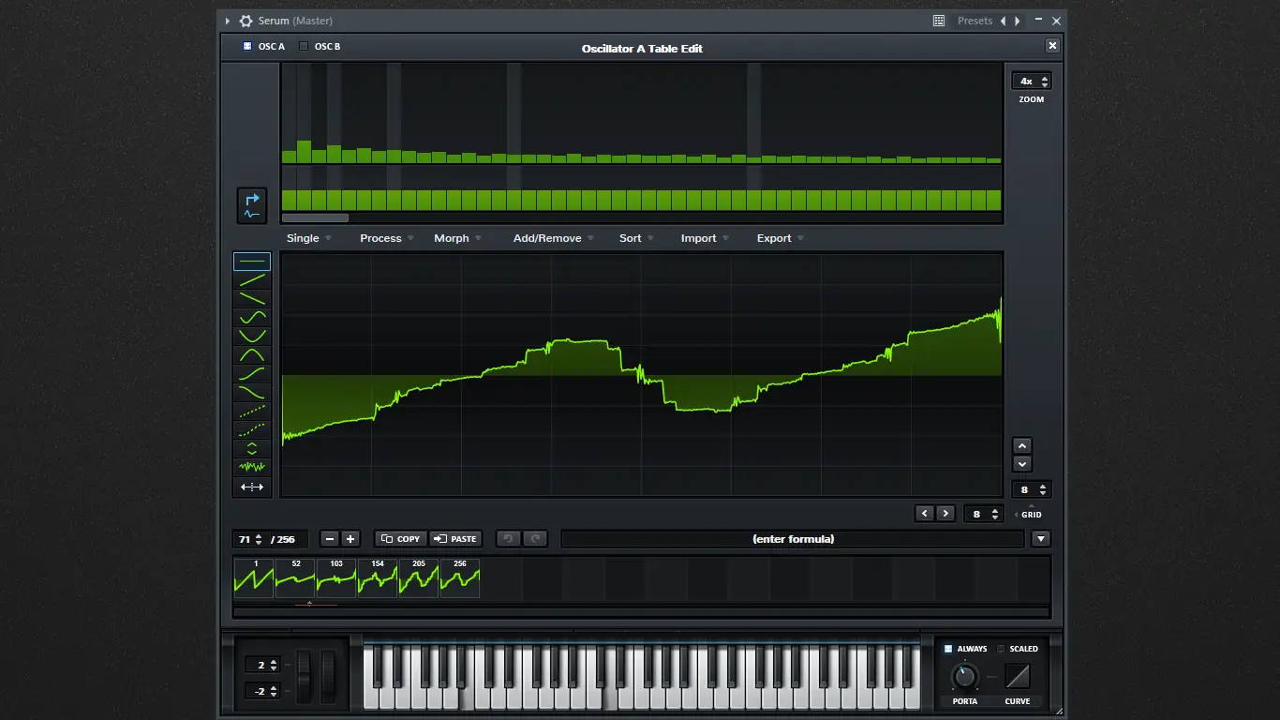
Task: Open the Process dropdown menu
Action: point(380,238)
